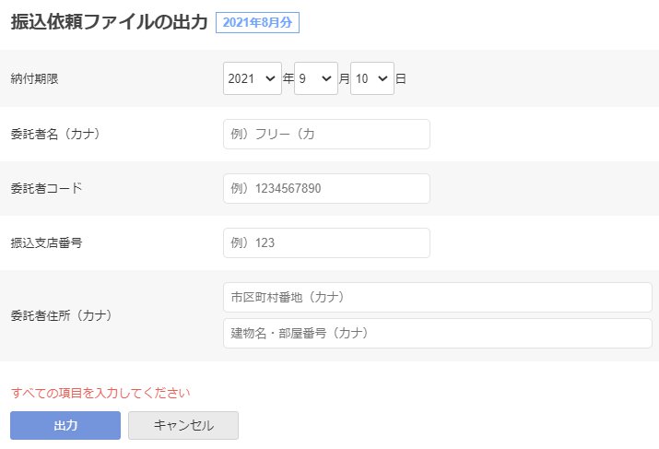Click the 日 text after the day dropdown
The width and height of the screenshot is (659, 449).
pos(401,78)
